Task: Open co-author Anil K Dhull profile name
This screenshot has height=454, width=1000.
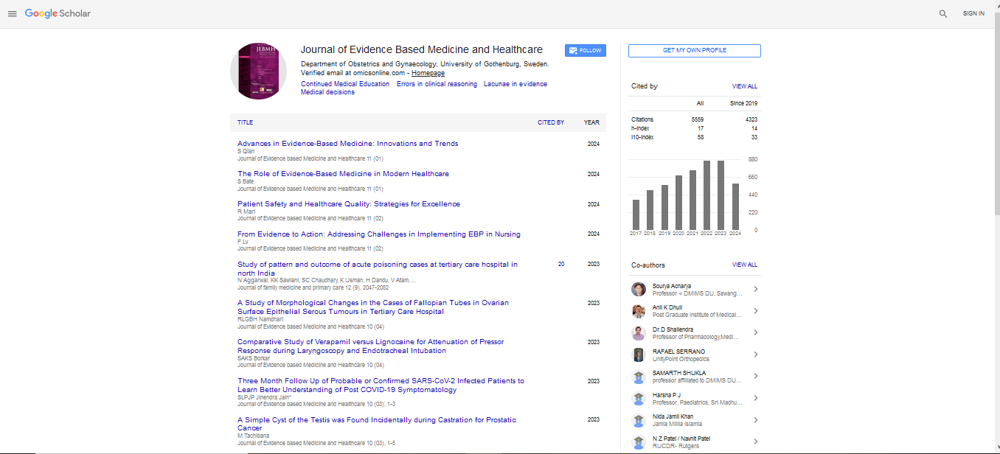Action: click(667, 307)
